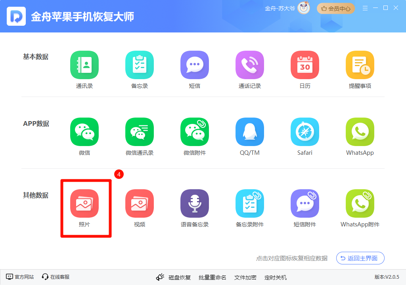Click the 其他数据 section heading
406x285 pixels.
(36, 195)
